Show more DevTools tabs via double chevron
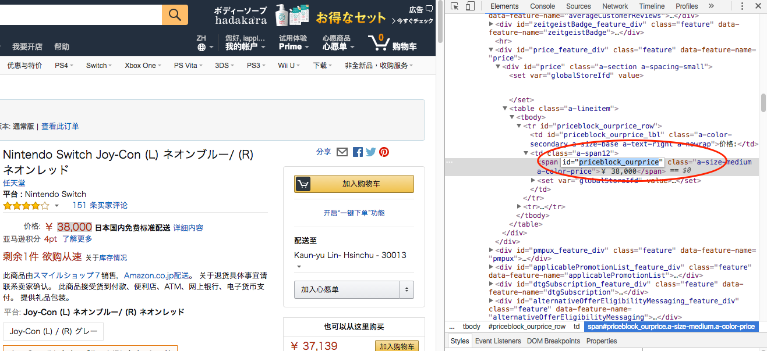This screenshot has width=767, height=351. [711, 6]
